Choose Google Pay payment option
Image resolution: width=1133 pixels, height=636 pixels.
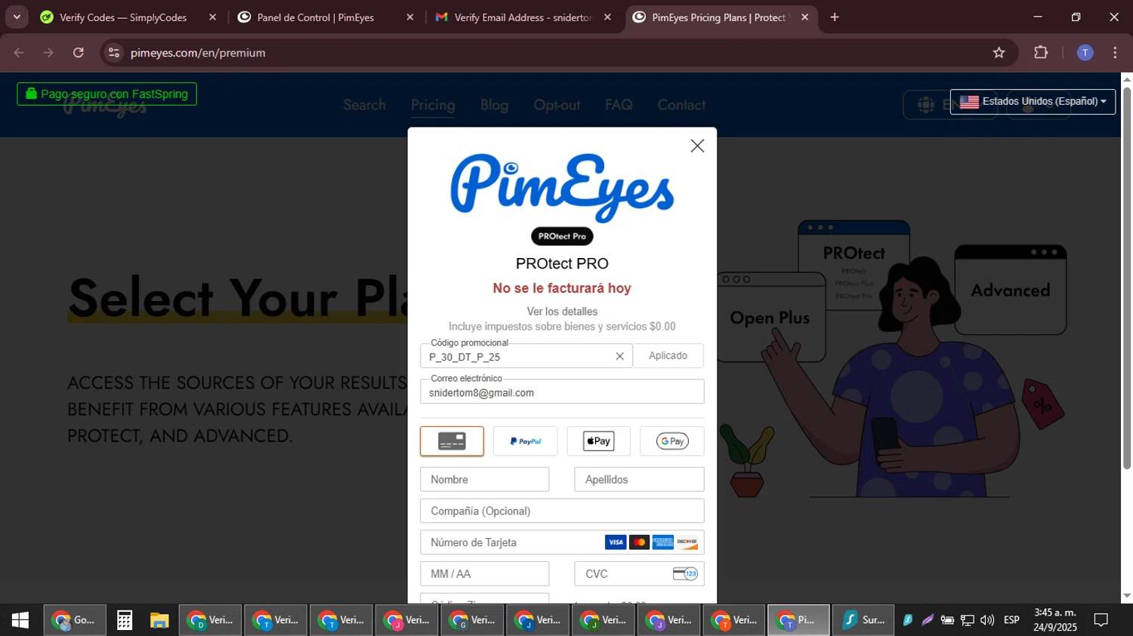click(671, 441)
